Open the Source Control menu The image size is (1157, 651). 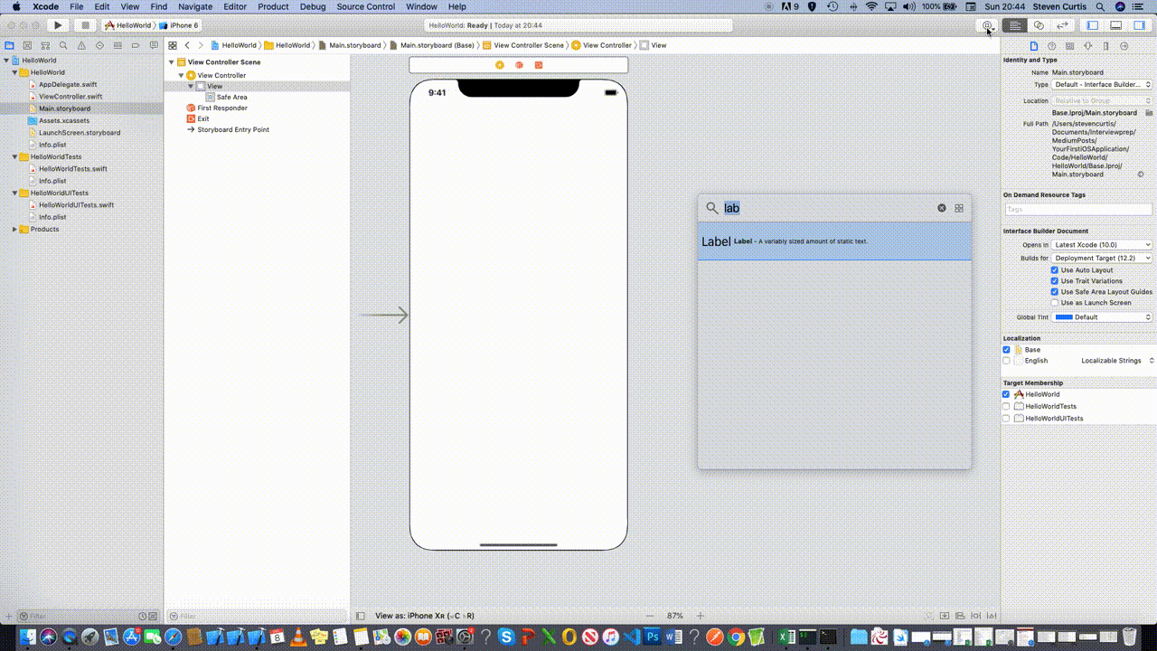365,6
